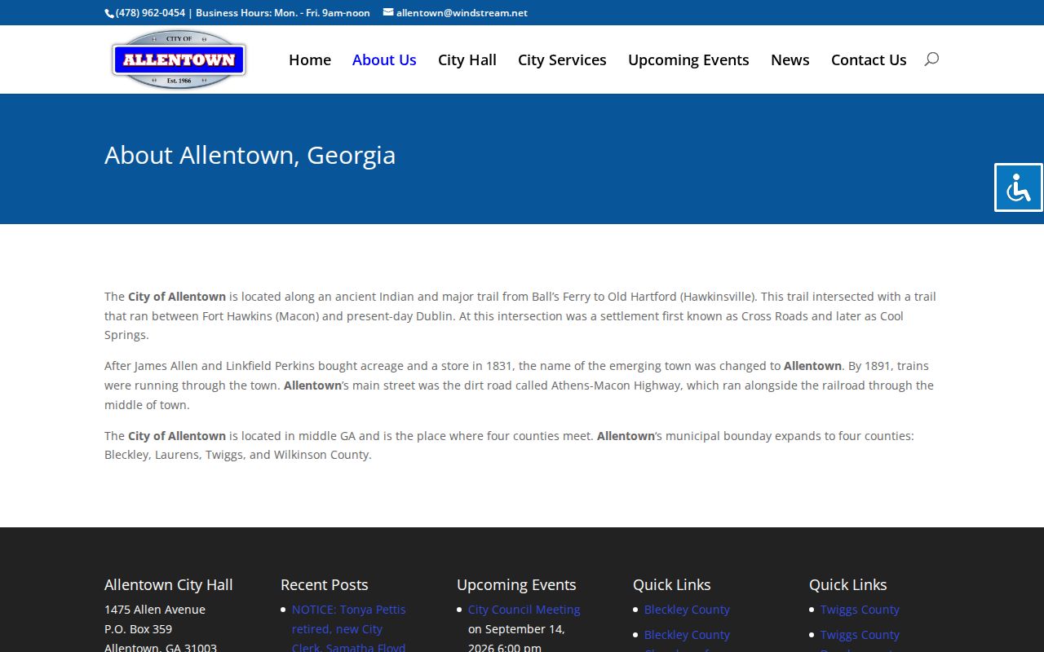Click the first Twiggs County quick link

click(860, 610)
